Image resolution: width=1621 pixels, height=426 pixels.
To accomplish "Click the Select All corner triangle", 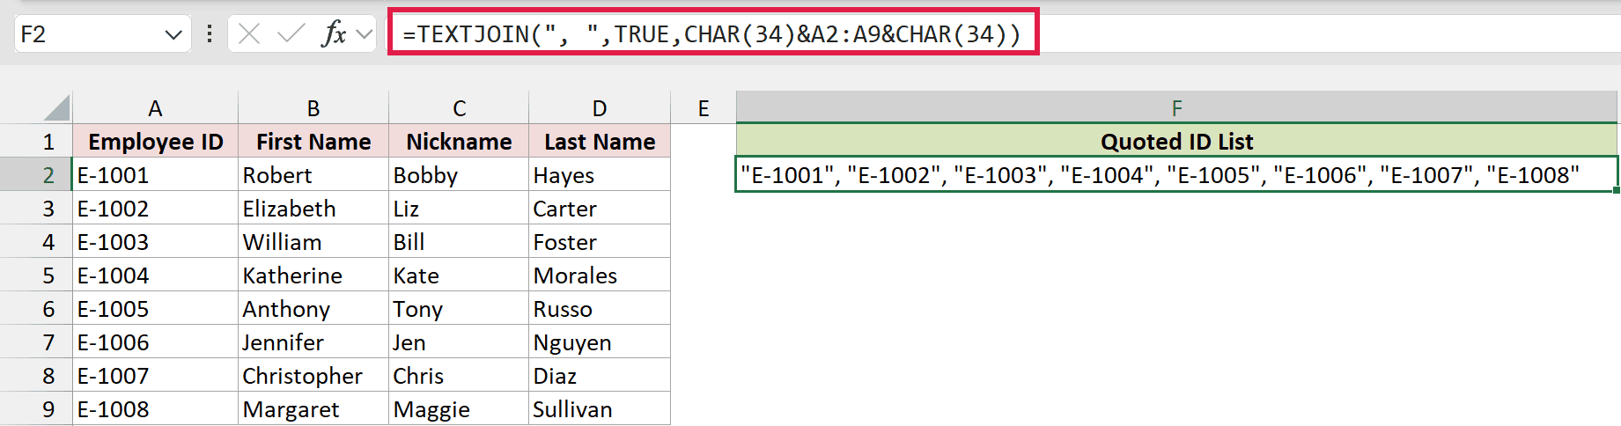I will tap(56, 108).
